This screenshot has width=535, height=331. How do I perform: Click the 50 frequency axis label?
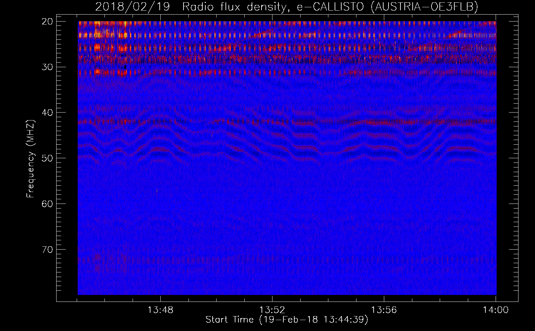pos(47,158)
